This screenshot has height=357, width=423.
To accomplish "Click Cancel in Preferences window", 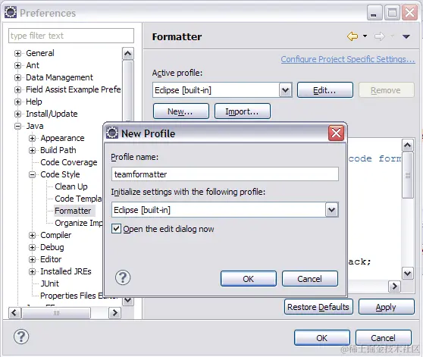I will click(x=383, y=338).
